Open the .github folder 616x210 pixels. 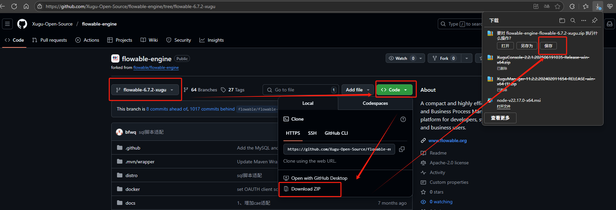click(133, 148)
